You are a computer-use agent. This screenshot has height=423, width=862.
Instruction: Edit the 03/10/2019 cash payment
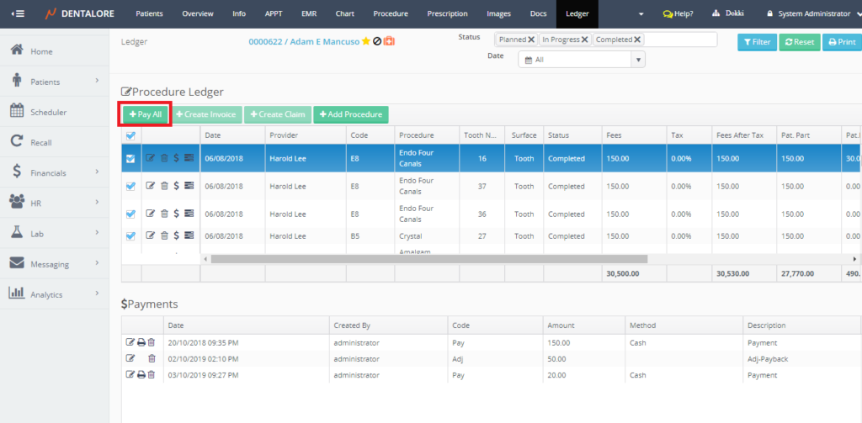(x=130, y=374)
